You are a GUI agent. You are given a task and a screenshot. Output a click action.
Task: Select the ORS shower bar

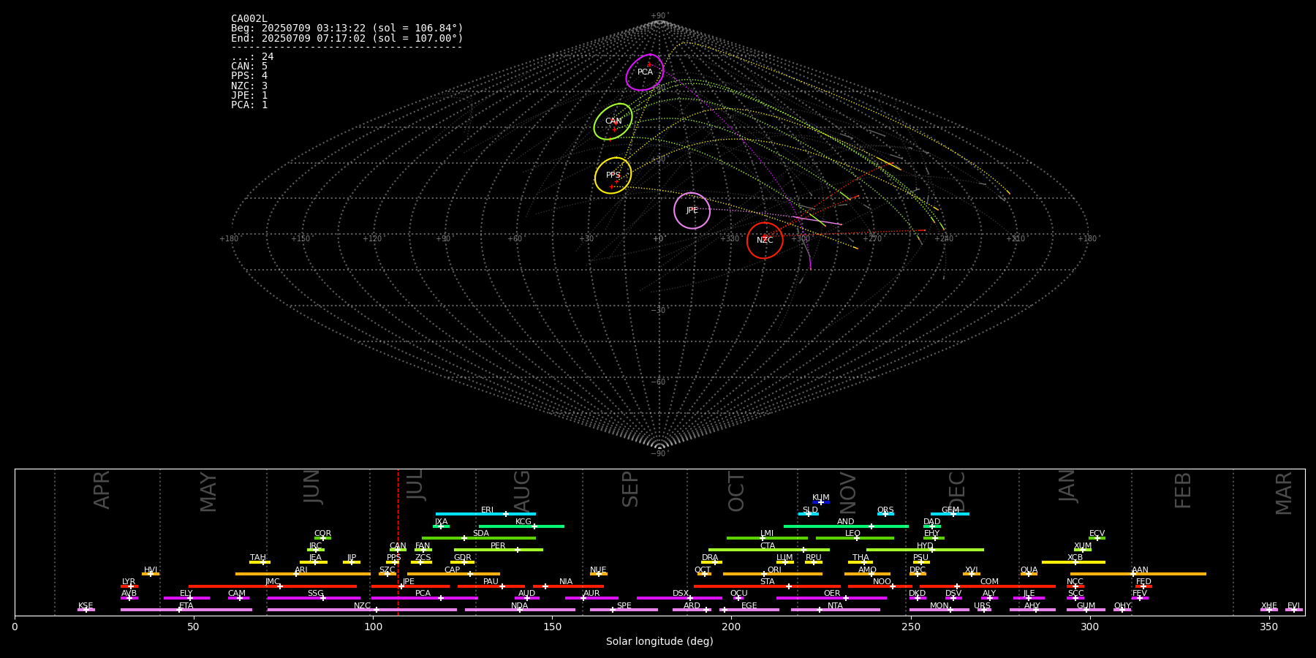point(885,514)
